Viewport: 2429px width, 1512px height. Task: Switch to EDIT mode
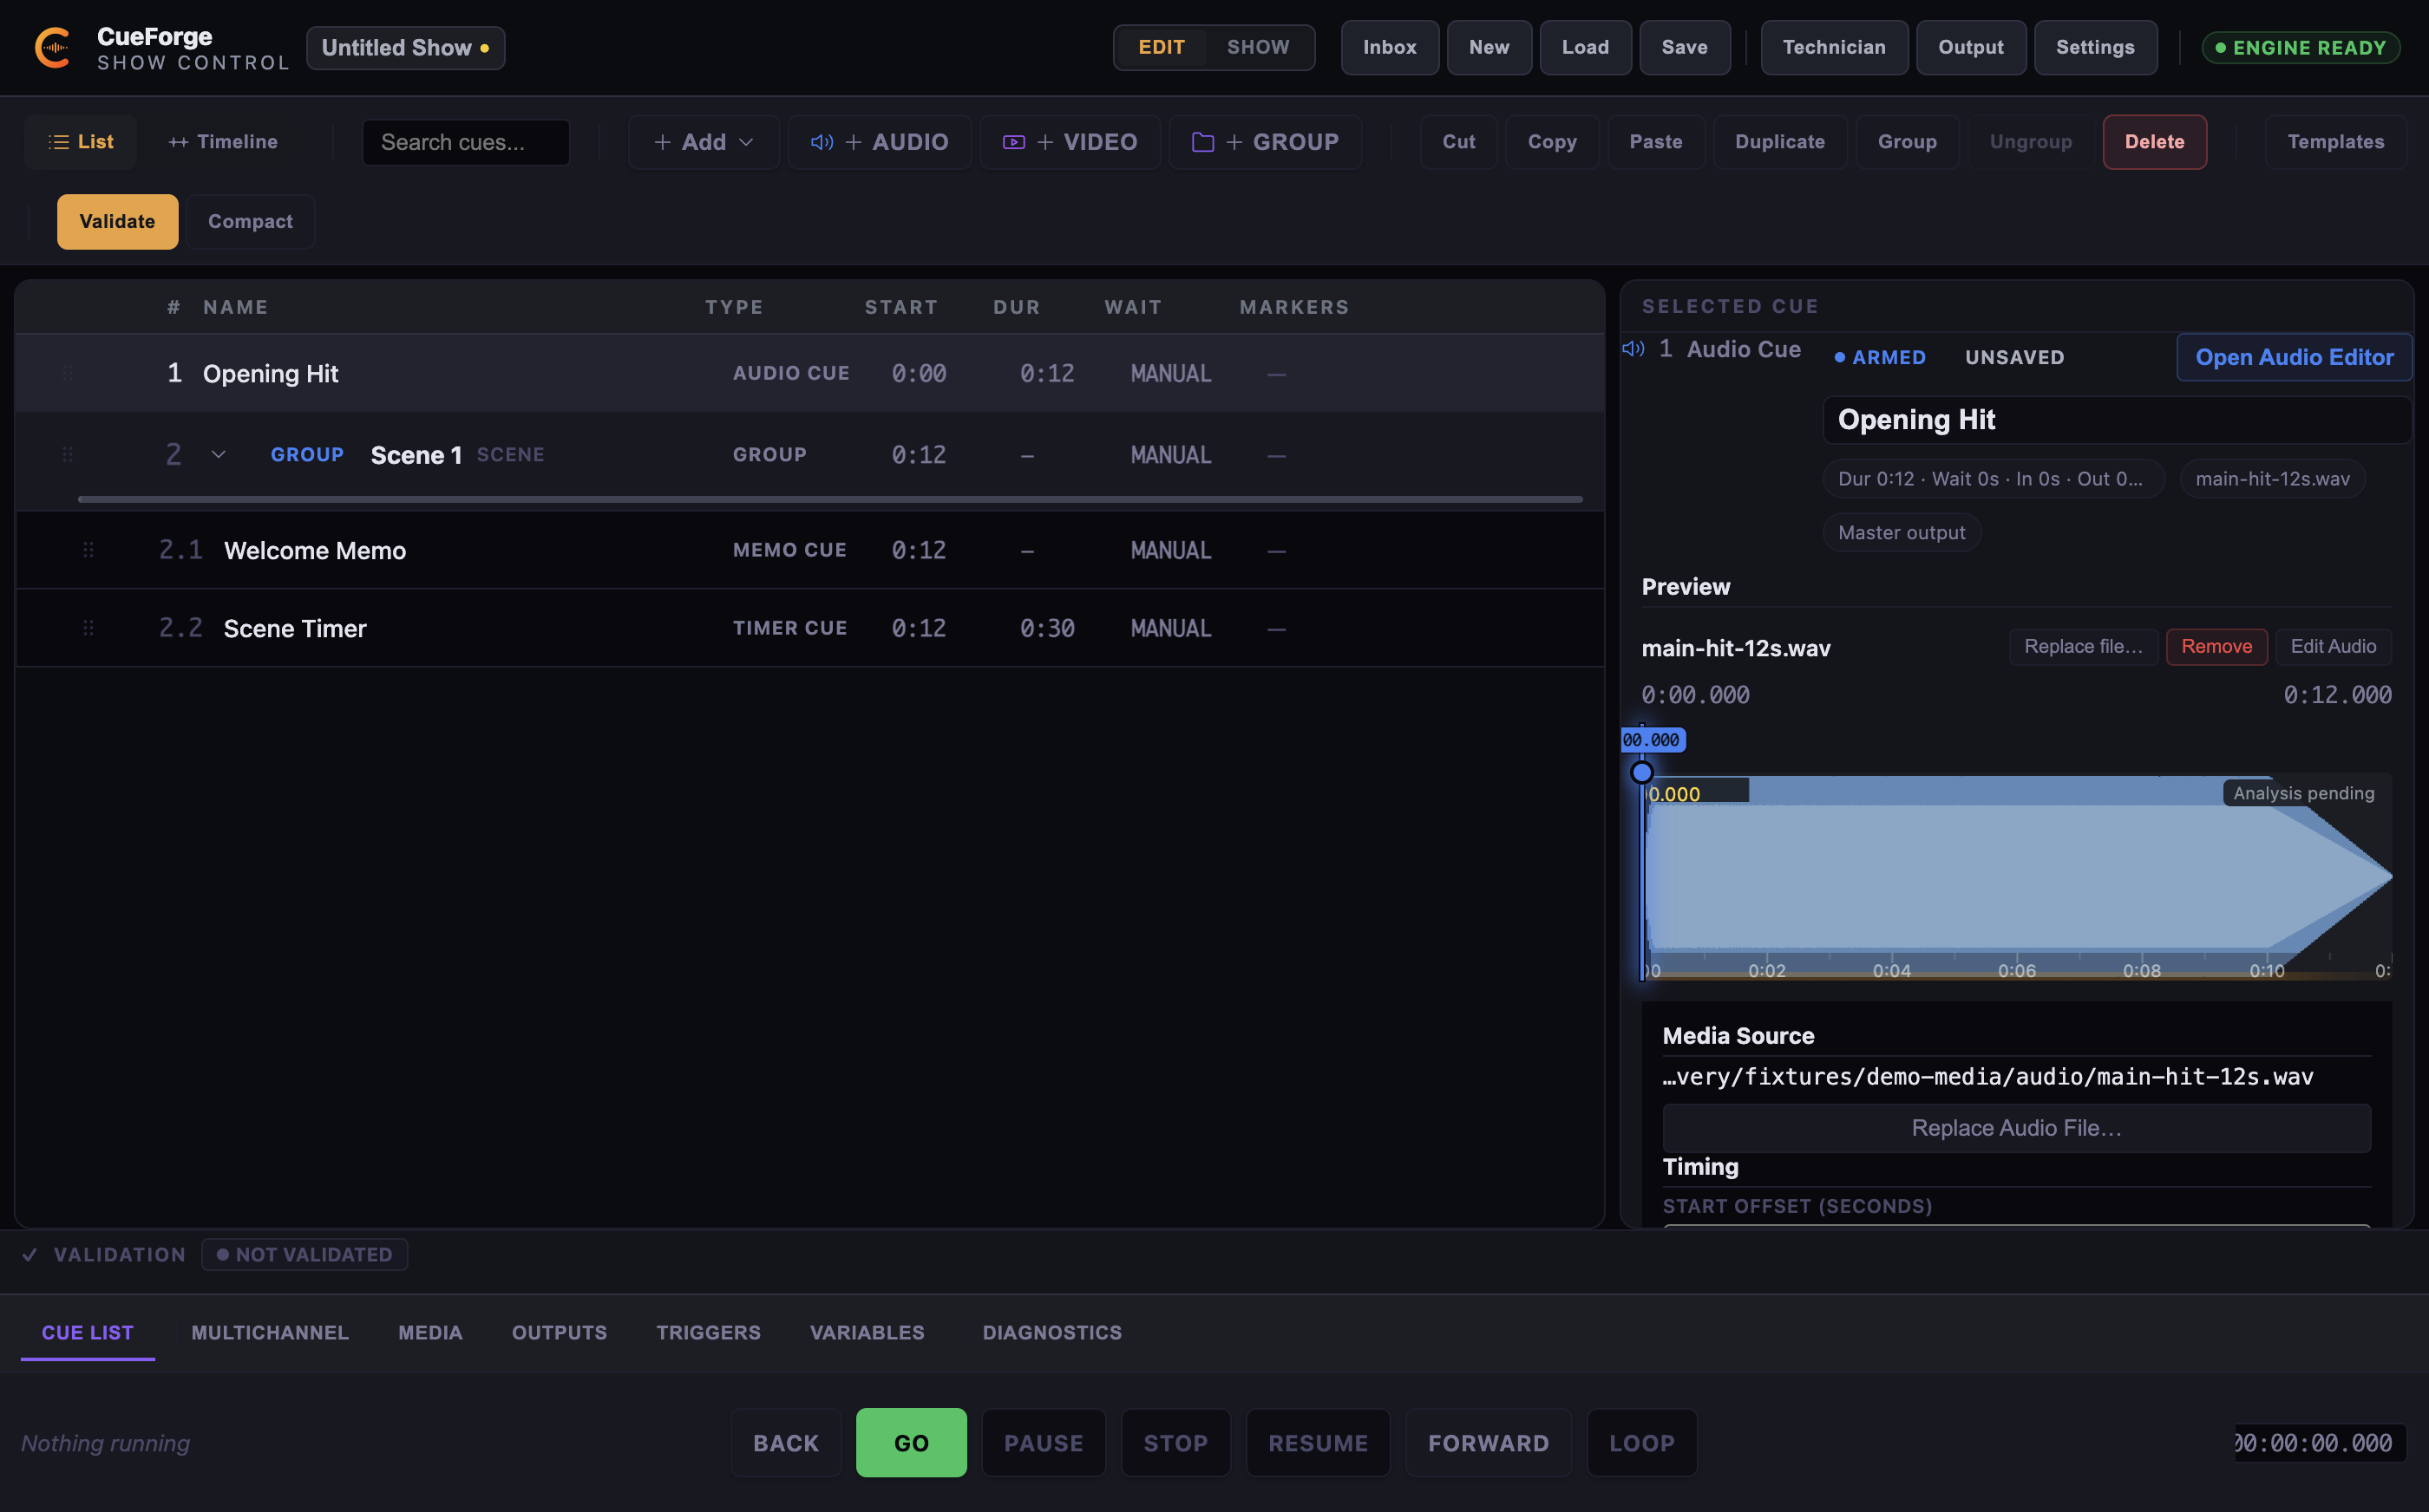[1162, 47]
